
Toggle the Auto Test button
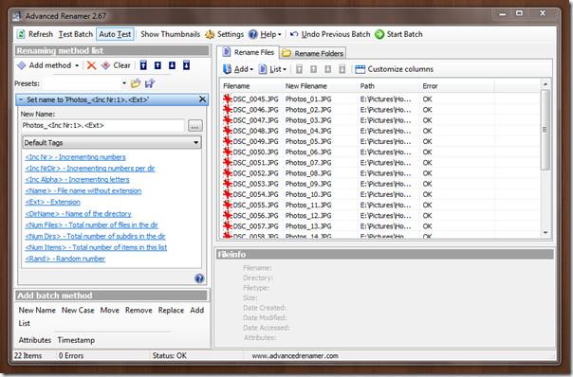point(115,34)
